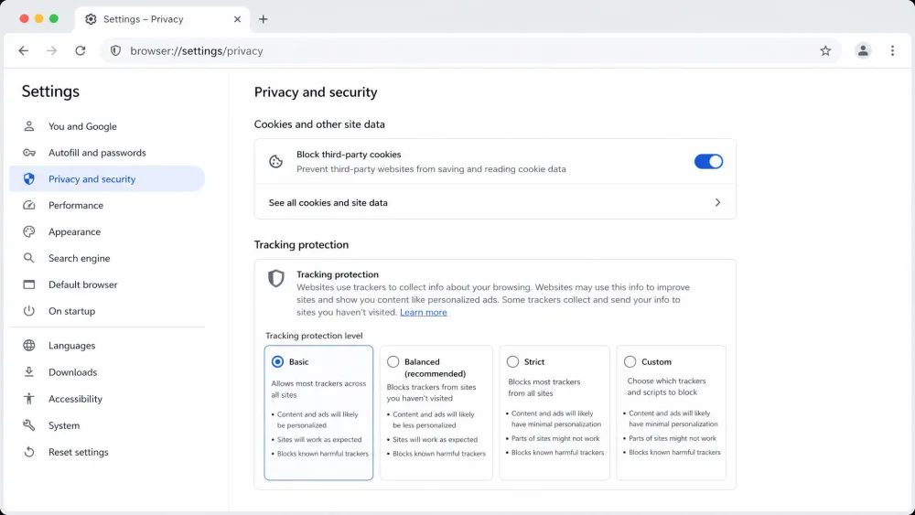Open Autofill and passwords section
Image resolution: width=915 pixels, height=515 pixels.
[107, 153]
